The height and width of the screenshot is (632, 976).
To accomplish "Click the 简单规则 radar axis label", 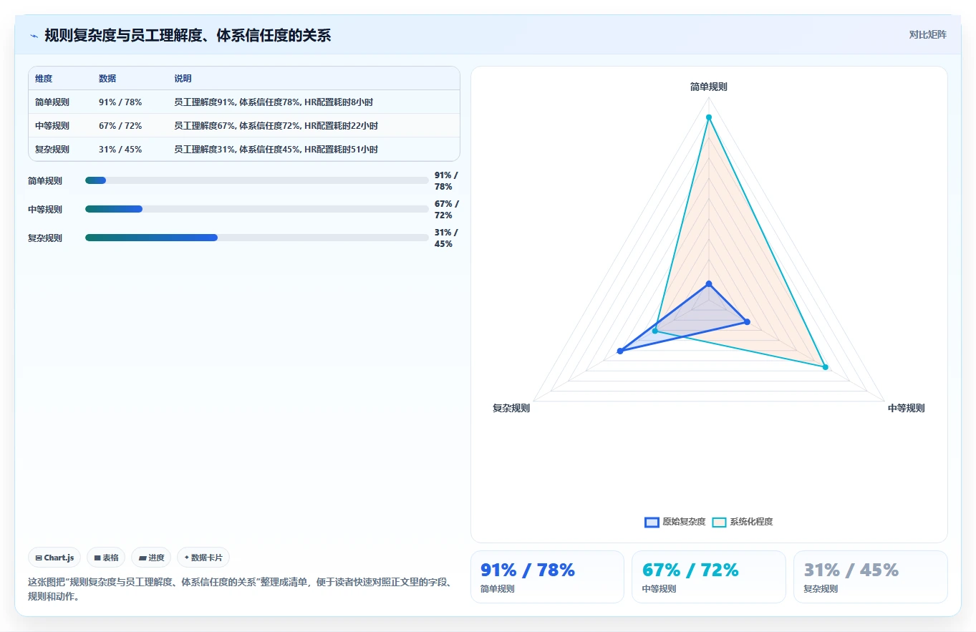I will (708, 87).
